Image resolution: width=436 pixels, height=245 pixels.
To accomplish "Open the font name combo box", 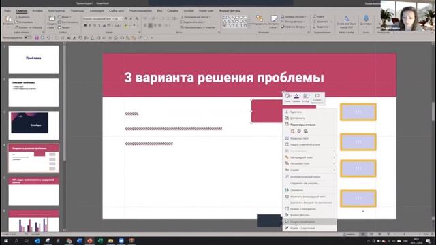I will [x=98, y=18].
